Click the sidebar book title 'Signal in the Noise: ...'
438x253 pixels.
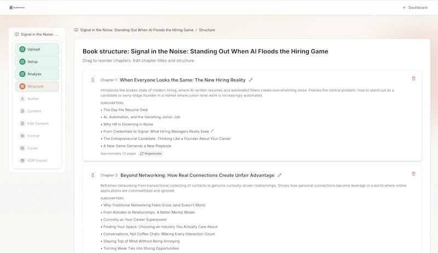[x=39, y=34]
